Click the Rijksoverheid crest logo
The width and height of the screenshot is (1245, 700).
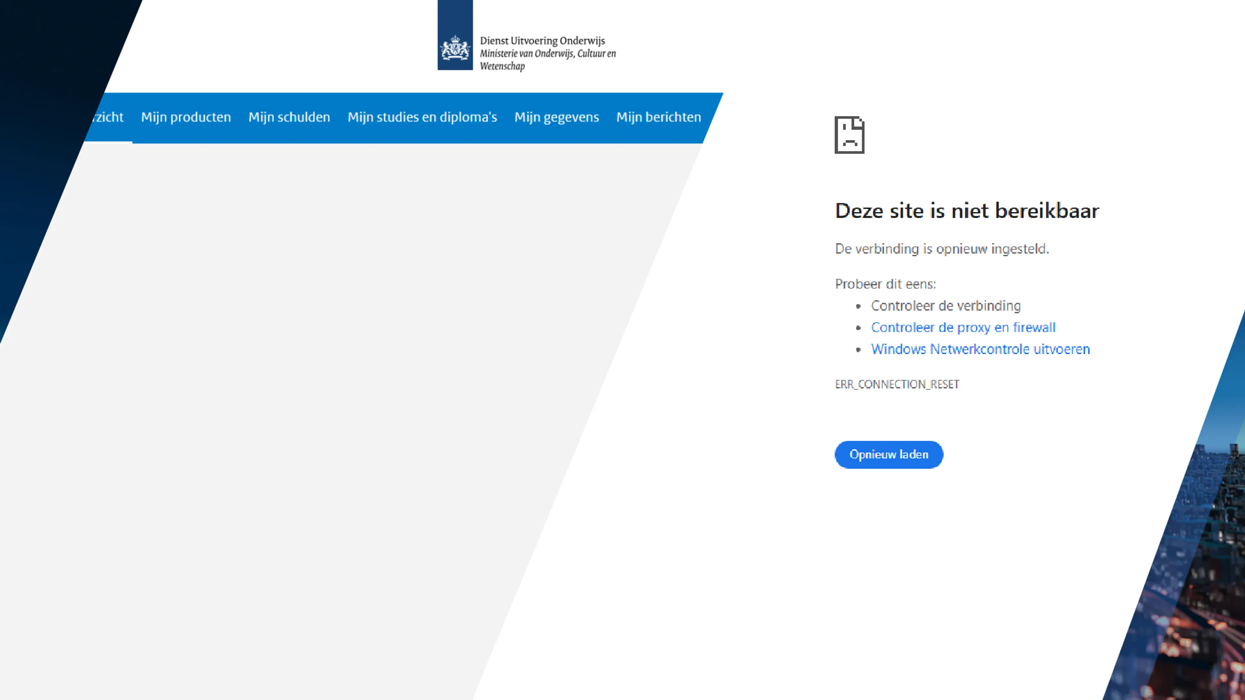pyautogui.click(x=455, y=35)
